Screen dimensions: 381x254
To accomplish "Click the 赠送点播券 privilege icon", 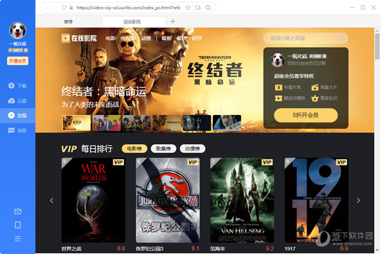I will point(279,98).
